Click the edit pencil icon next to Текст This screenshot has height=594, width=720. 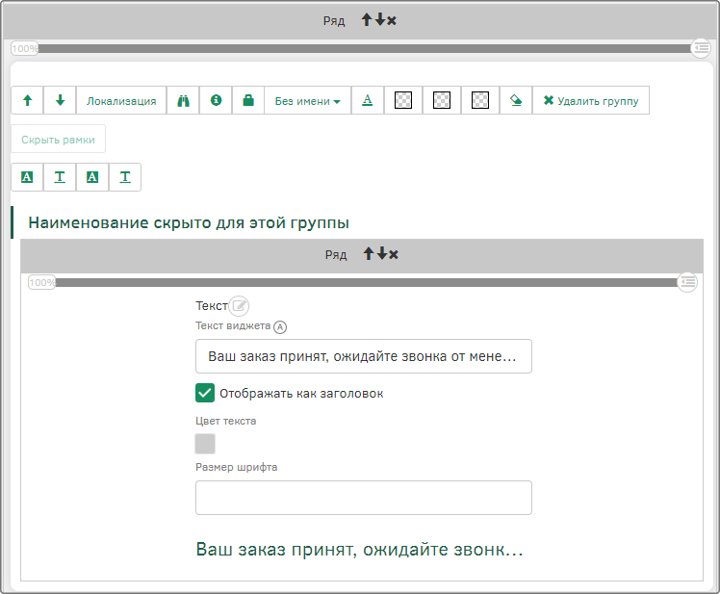tap(239, 306)
